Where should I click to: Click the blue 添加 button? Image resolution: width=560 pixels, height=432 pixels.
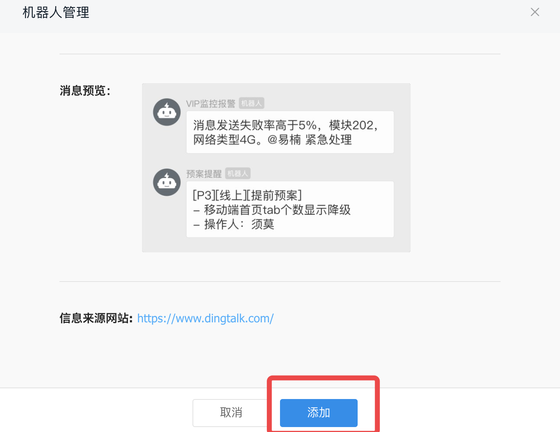click(318, 413)
